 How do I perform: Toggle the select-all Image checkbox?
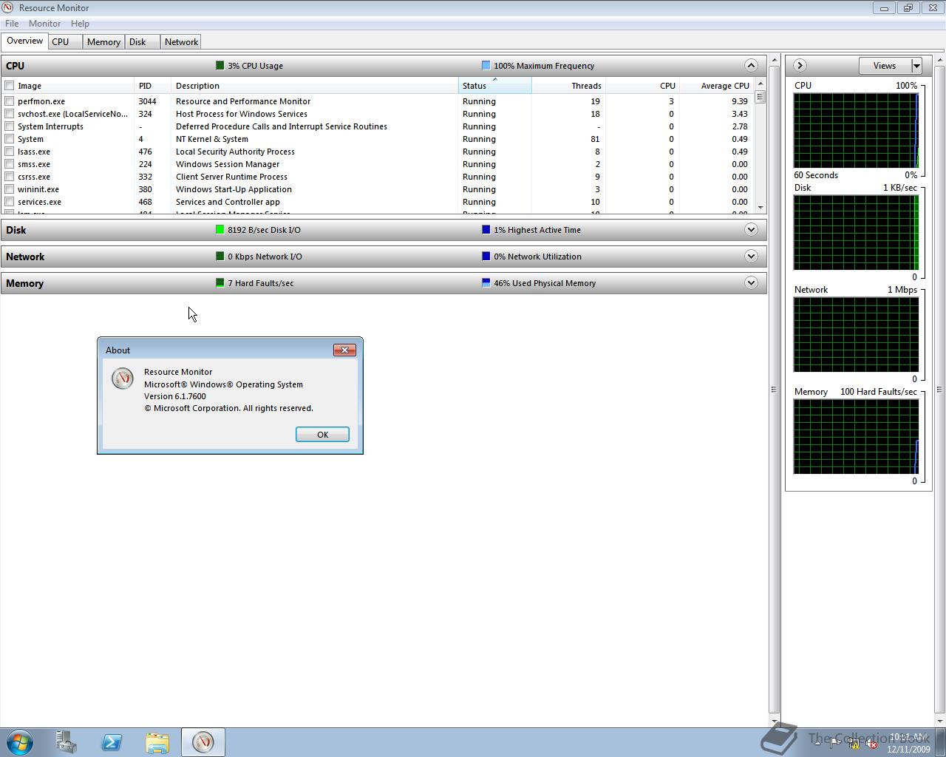[10, 86]
